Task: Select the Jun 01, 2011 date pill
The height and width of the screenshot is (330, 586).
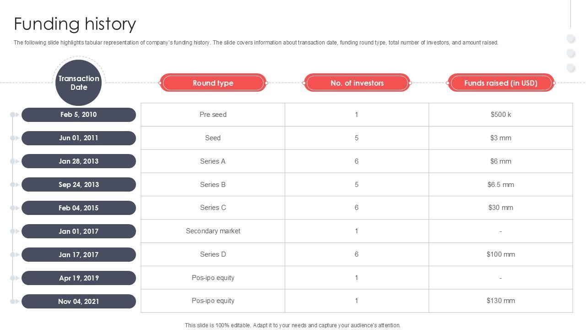Action: pos(79,138)
